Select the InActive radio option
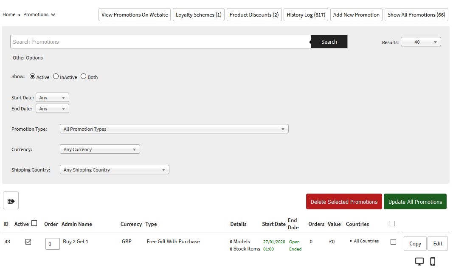453x273 pixels. tap(56, 77)
